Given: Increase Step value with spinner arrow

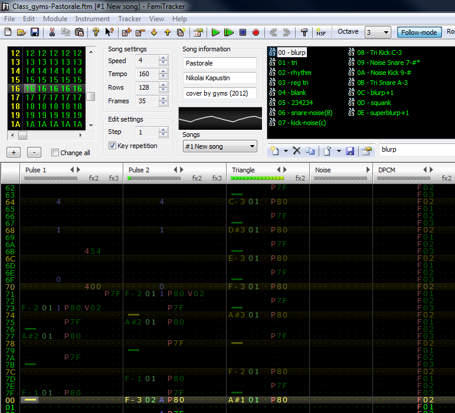Looking at the screenshot, I should [x=163, y=130].
